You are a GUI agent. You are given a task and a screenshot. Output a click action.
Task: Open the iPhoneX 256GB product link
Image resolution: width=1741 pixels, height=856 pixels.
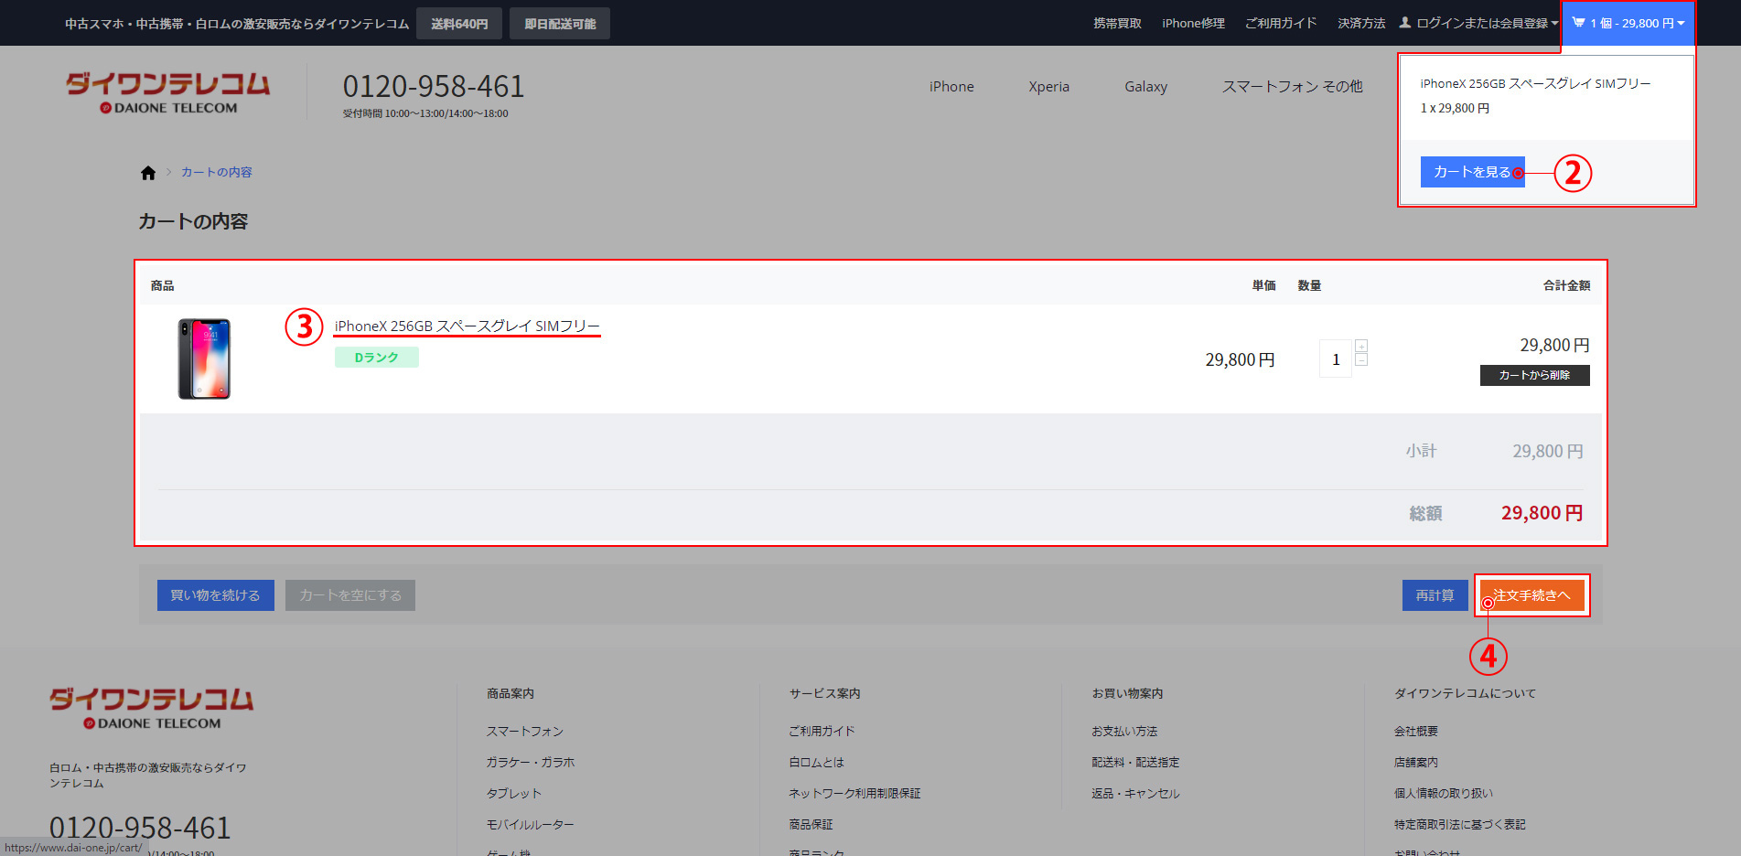(x=467, y=326)
